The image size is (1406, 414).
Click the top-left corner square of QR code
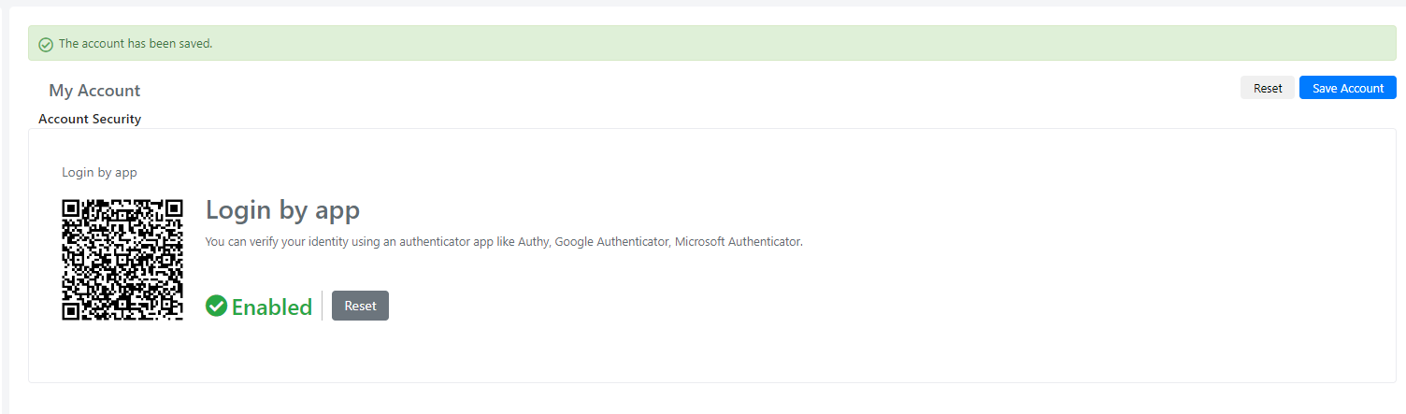click(71, 208)
